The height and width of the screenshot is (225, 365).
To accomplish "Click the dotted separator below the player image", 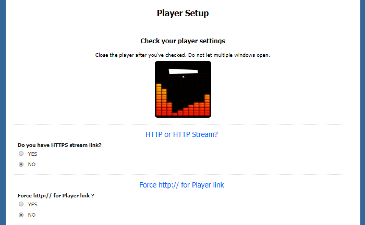I will click(180, 124).
